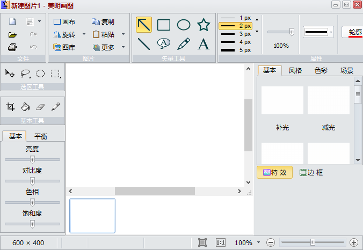Screen dimensions: 363x250
Task: Switch to the 风格 style tab
Action: pyautogui.click(x=295, y=70)
